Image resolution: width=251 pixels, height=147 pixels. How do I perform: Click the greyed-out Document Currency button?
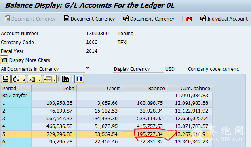coord(30,19)
